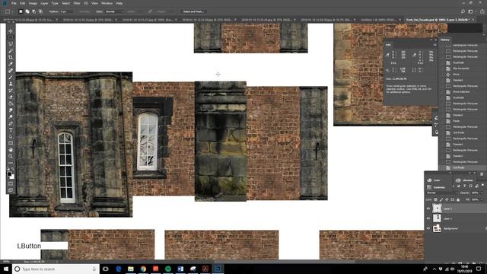Open the File menu
Image resolution: width=487 pixels, height=274 pixels.
14,3
